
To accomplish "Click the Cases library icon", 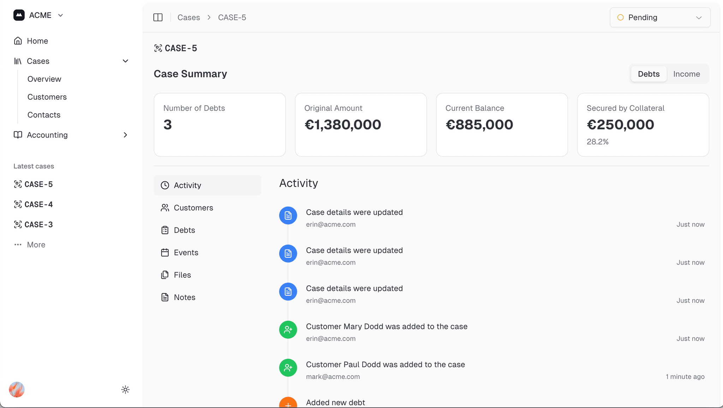I will click(18, 61).
